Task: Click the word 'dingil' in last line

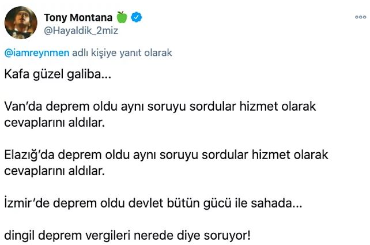Action: pos(21,236)
